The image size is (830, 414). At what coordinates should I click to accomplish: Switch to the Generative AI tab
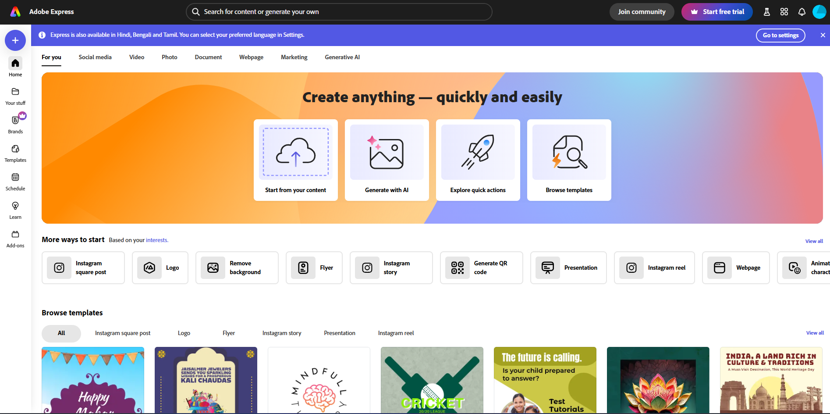click(342, 57)
